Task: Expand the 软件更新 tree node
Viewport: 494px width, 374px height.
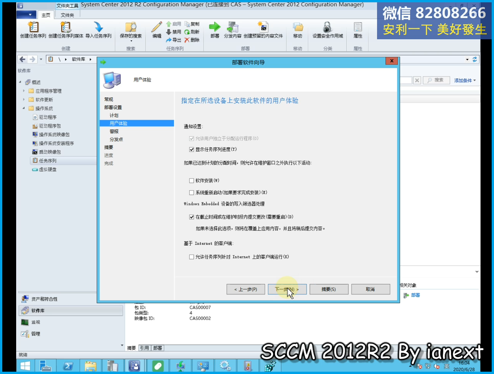Action: 24,100
